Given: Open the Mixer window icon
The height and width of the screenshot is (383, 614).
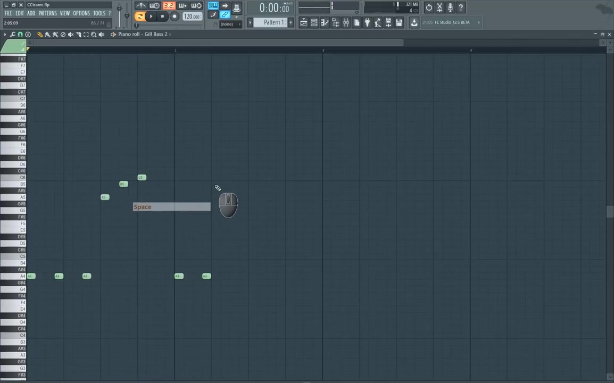Looking at the screenshot, I should tap(345, 22).
